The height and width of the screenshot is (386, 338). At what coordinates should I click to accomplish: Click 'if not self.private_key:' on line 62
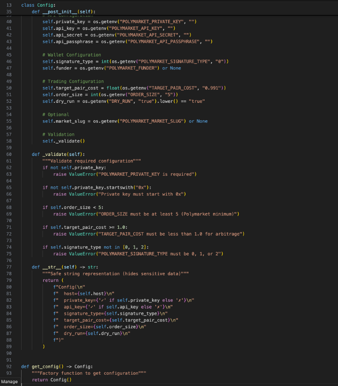click(74, 168)
